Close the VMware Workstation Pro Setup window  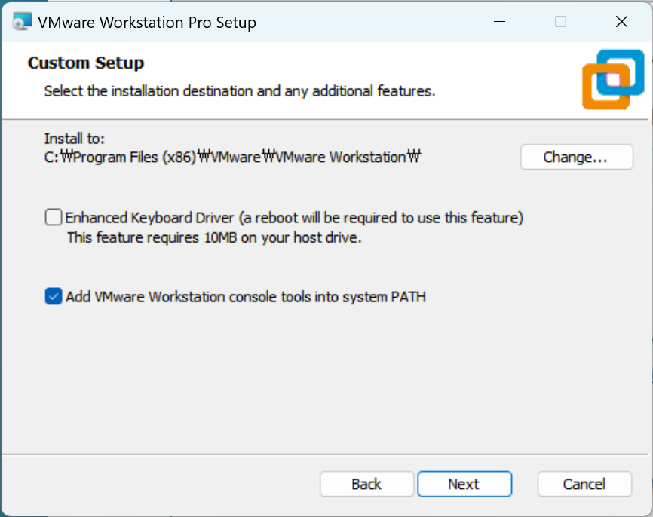[621, 22]
